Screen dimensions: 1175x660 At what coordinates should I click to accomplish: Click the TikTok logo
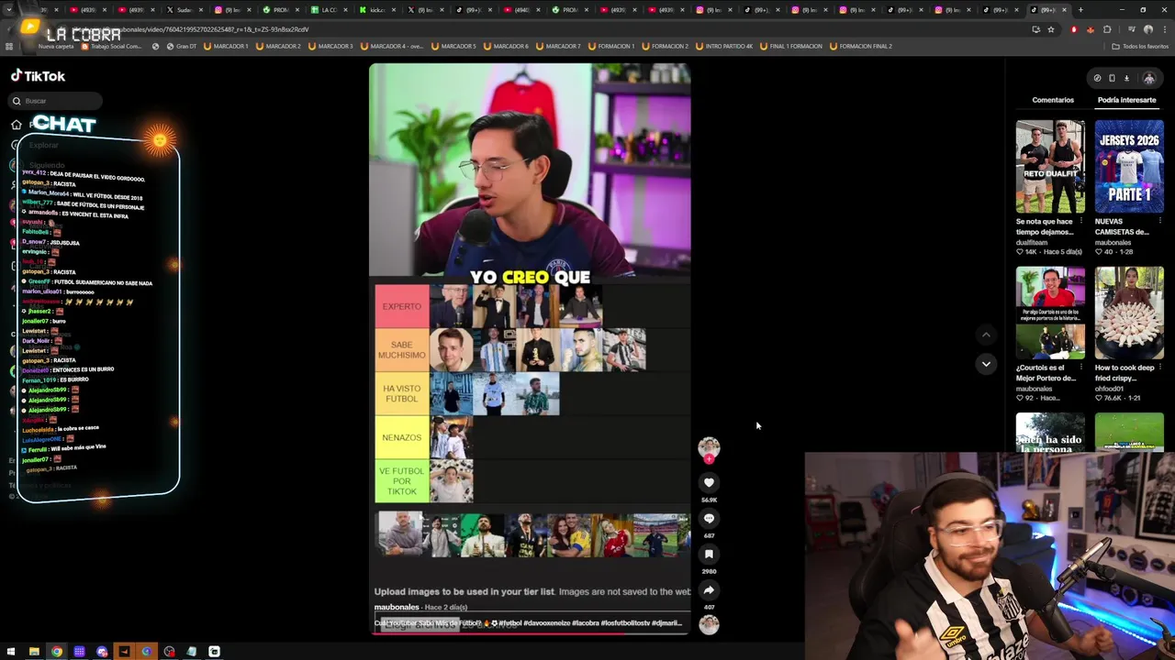(38, 76)
